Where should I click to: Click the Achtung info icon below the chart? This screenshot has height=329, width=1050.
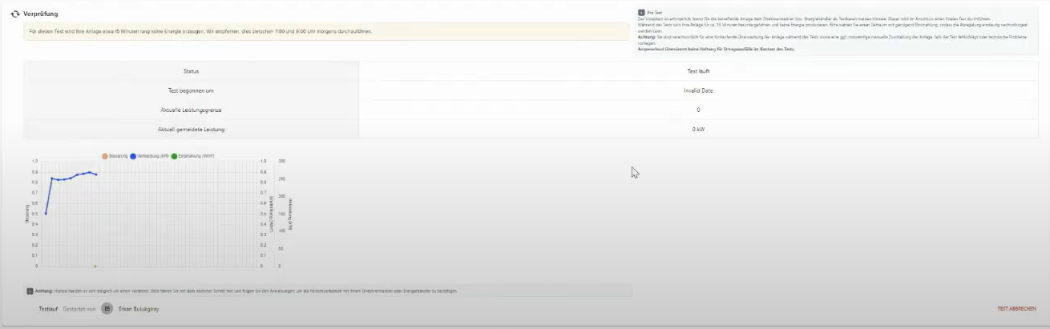coord(30,291)
